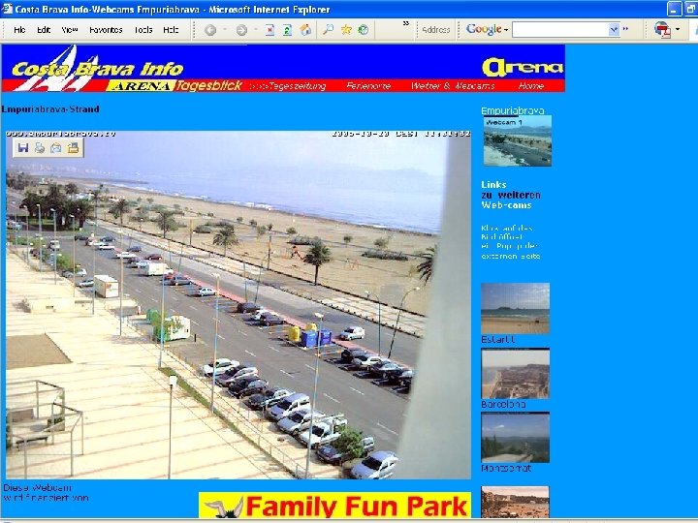Click the 'Links zu weiteren Web-cams' text
The image size is (698, 523).
[511, 195]
